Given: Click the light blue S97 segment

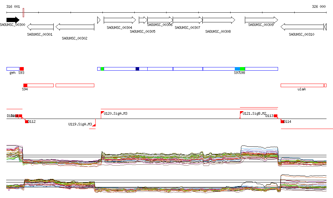Looking at the screenshot, I should coord(237,69).
